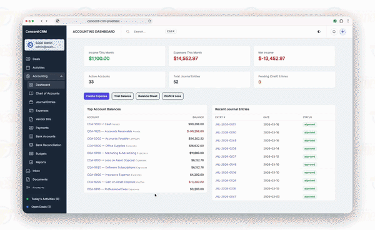This screenshot has width=375, height=230.
Task: Open the sparkle AI assistant icon
Action: (342, 32)
